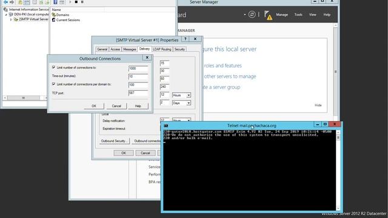Close the Outbound Connections dialog with X
The image size is (388, 218).
(x=147, y=58)
